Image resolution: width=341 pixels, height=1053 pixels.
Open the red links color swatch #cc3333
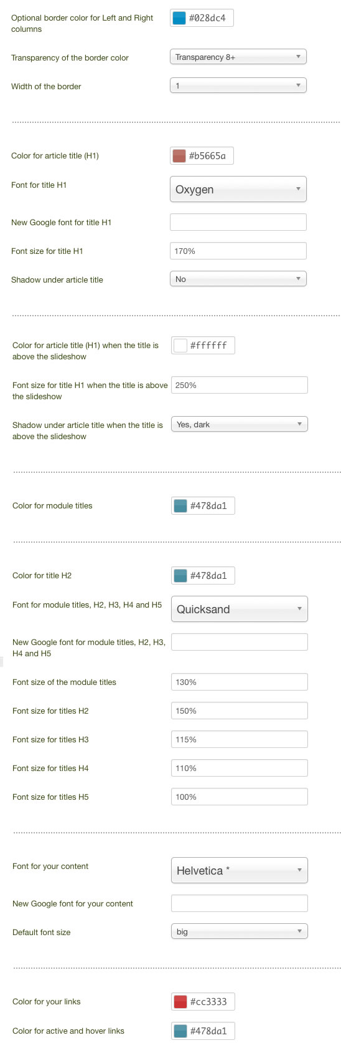click(x=180, y=1002)
